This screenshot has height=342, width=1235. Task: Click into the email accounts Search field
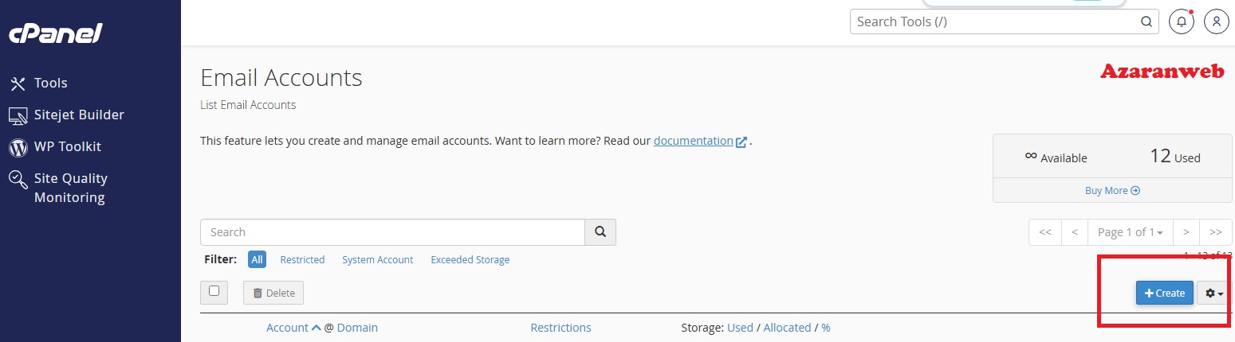[x=393, y=232]
